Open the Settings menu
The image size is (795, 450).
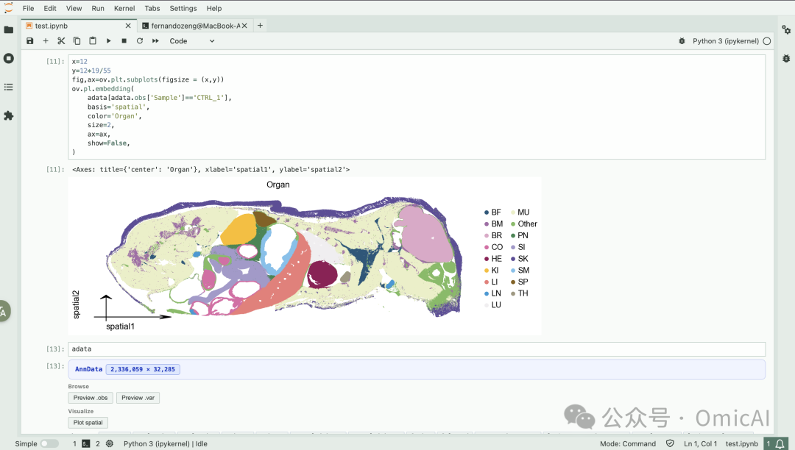tap(183, 8)
